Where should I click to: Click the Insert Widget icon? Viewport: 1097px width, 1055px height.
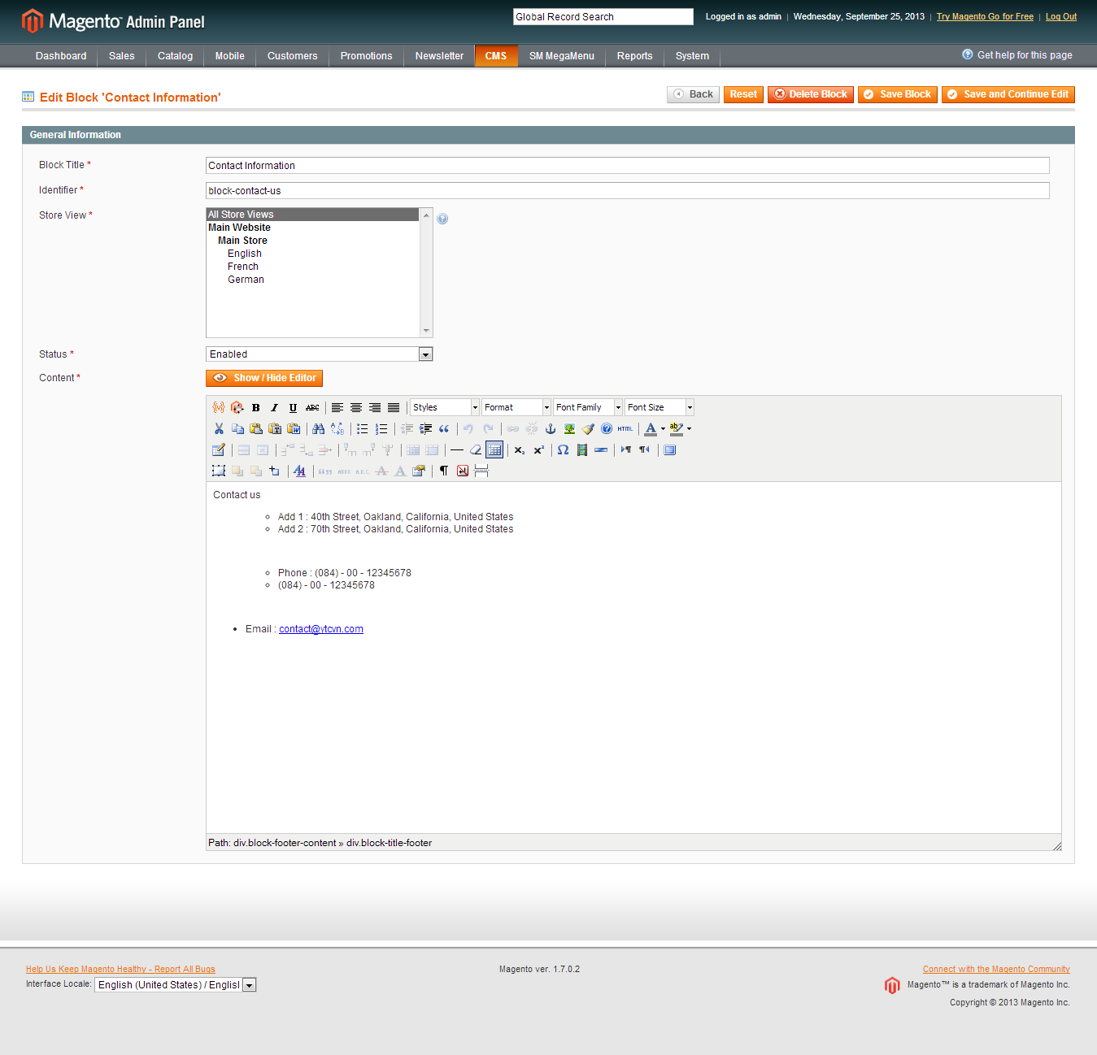pyautogui.click(x=237, y=407)
